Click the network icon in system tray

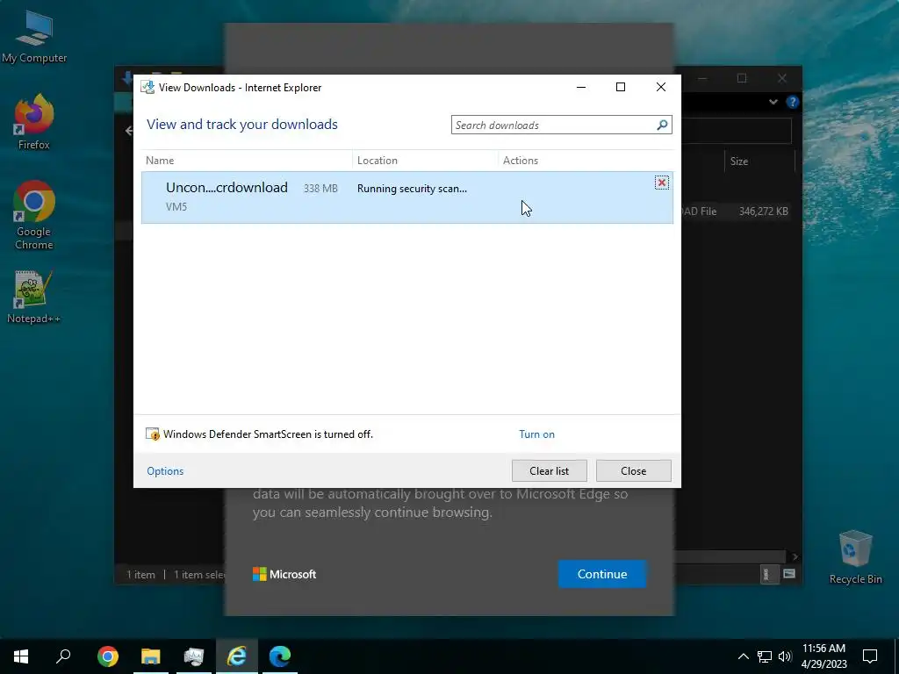coord(765,656)
